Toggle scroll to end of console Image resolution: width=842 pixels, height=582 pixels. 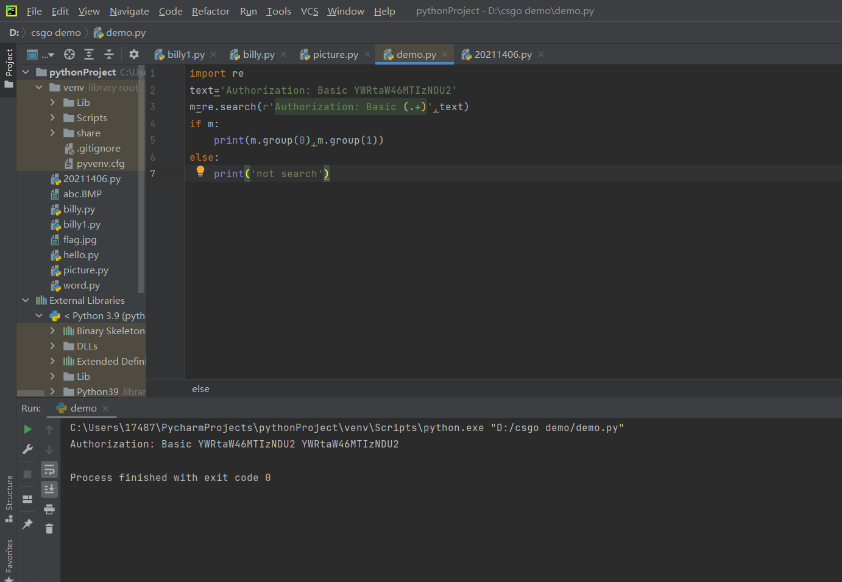point(49,489)
